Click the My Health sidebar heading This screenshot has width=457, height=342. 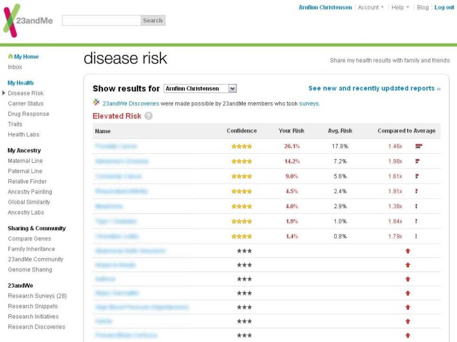[x=21, y=83]
